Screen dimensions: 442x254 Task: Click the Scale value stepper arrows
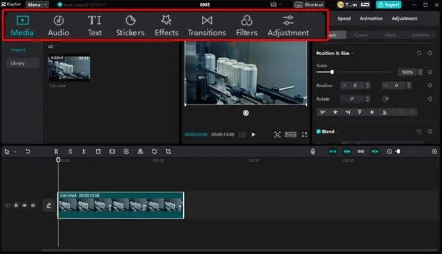[x=420, y=72]
